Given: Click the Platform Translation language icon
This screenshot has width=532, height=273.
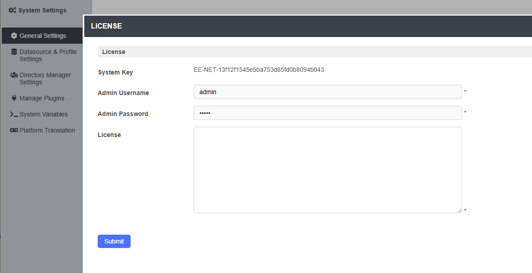Looking at the screenshot, I should [x=14, y=130].
